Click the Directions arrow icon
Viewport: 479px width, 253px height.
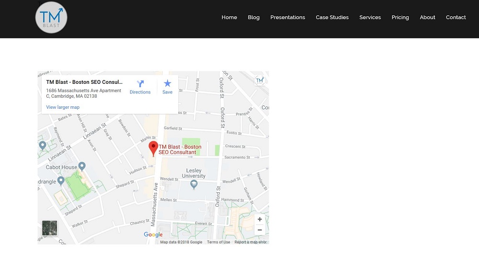tap(140, 84)
